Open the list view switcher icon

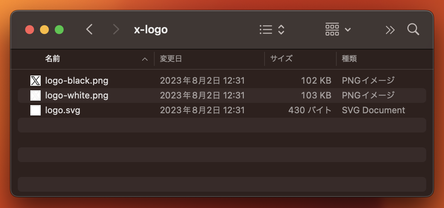266,30
